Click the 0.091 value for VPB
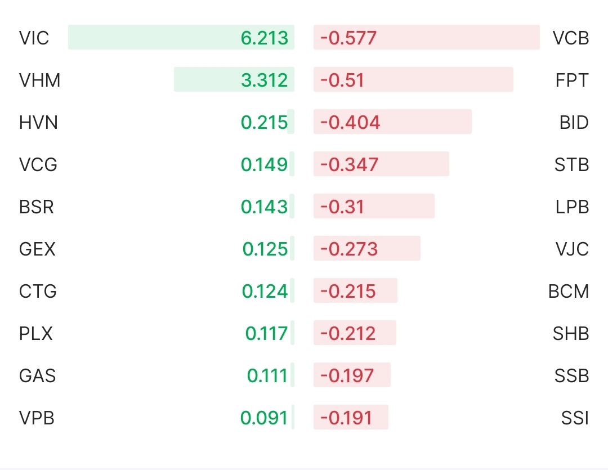This screenshot has width=608, height=470. [264, 418]
